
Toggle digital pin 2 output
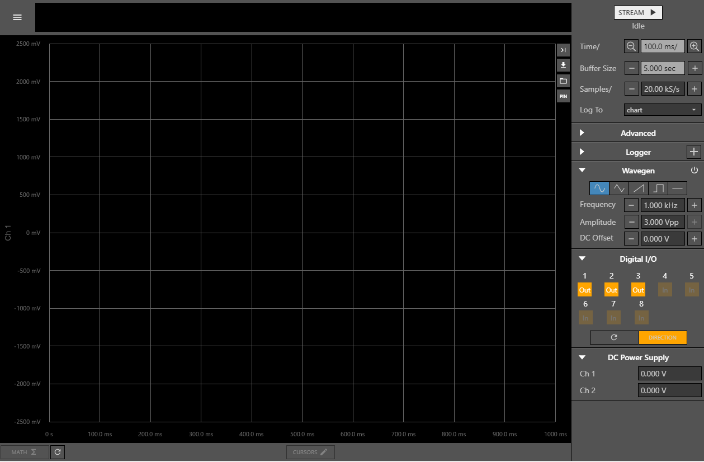pos(612,290)
